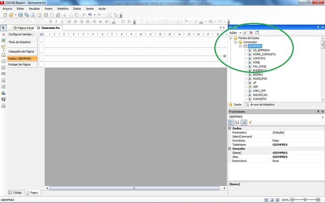This screenshot has height=203, width=325.
Task: Open the Ações dropdown menu
Action: 235,33
